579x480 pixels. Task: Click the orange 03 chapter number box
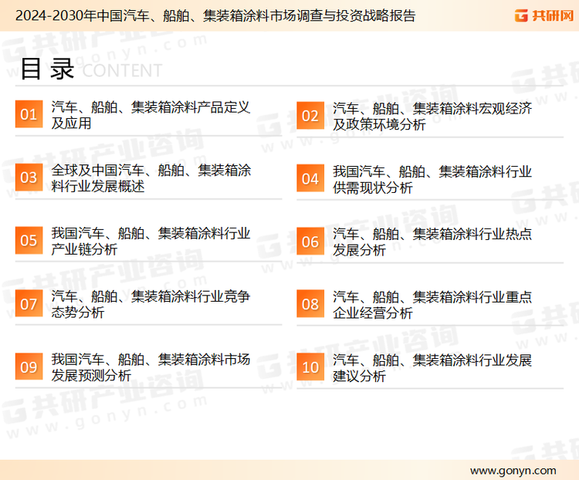29,177
